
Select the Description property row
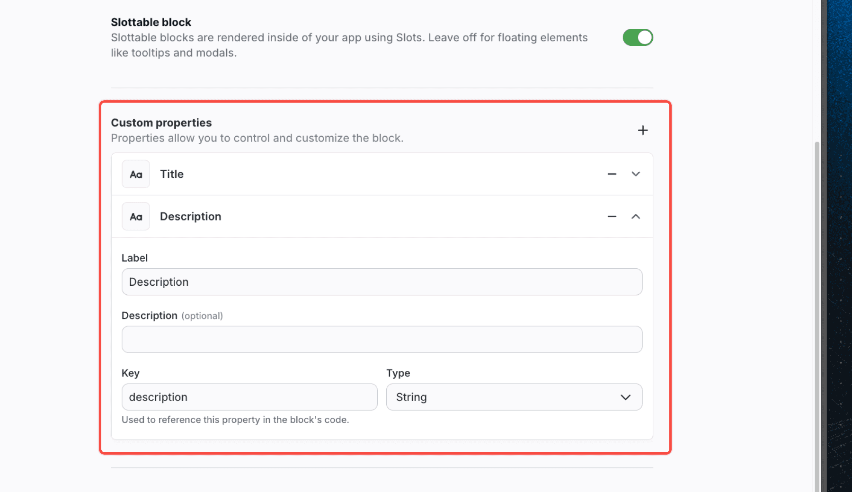(x=331, y=216)
